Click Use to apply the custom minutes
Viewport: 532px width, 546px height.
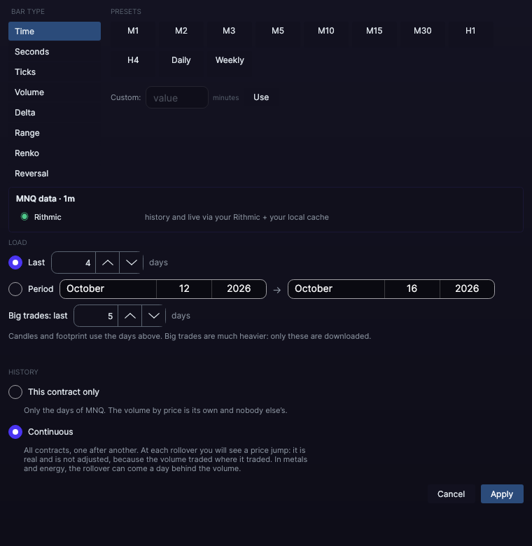tap(261, 97)
